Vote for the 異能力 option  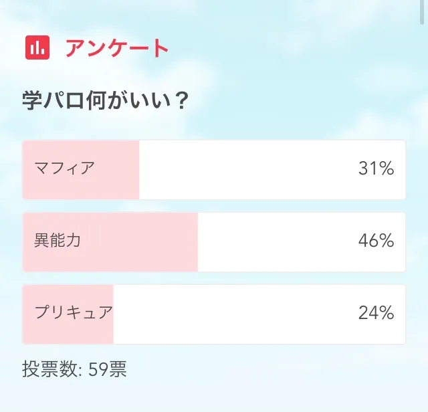[214, 242]
